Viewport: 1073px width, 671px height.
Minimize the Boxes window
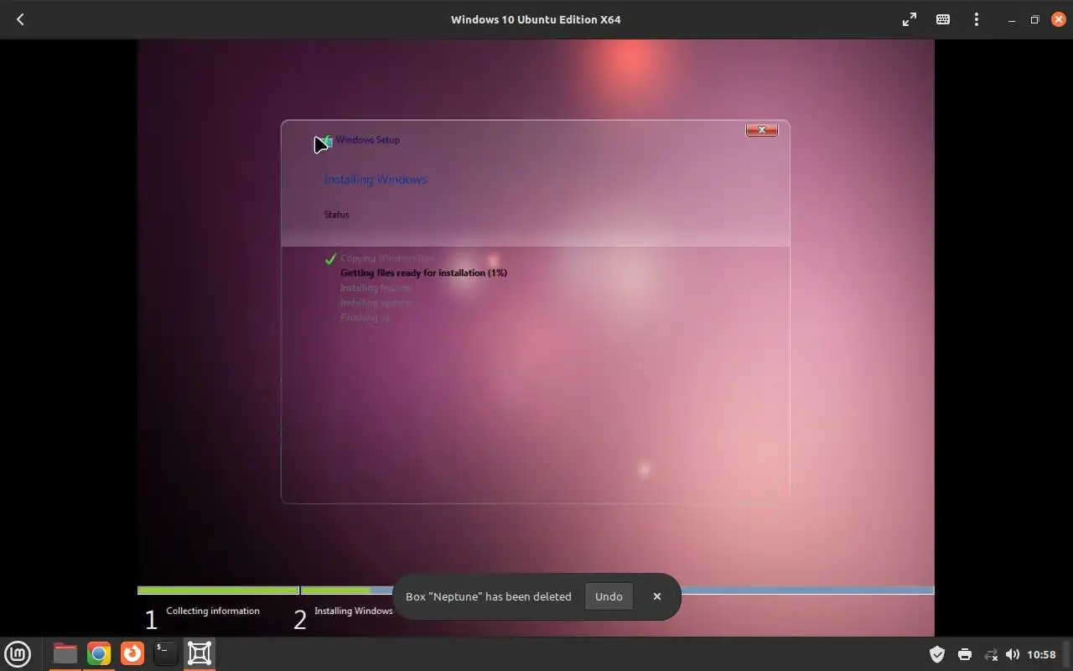point(1012,19)
